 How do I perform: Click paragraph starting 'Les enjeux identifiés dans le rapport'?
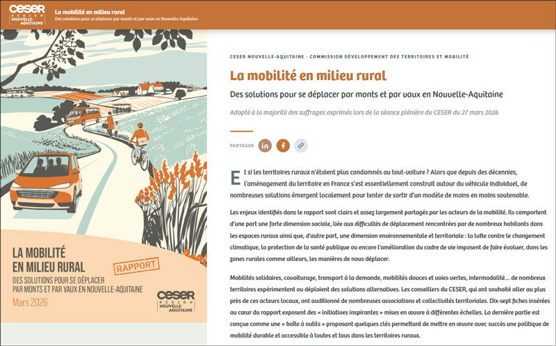point(389,236)
